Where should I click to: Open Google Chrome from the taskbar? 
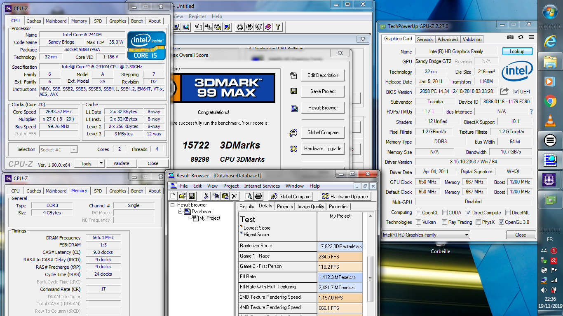(550, 101)
